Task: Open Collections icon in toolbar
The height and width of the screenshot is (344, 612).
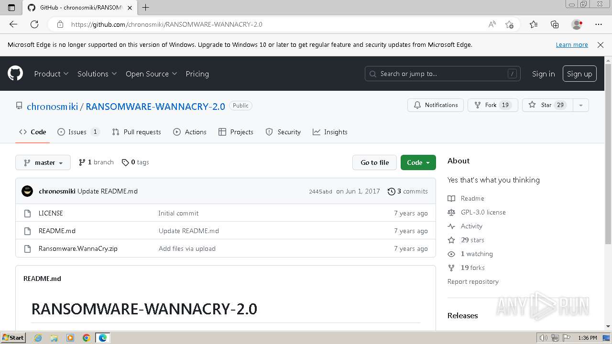Action: click(555, 24)
